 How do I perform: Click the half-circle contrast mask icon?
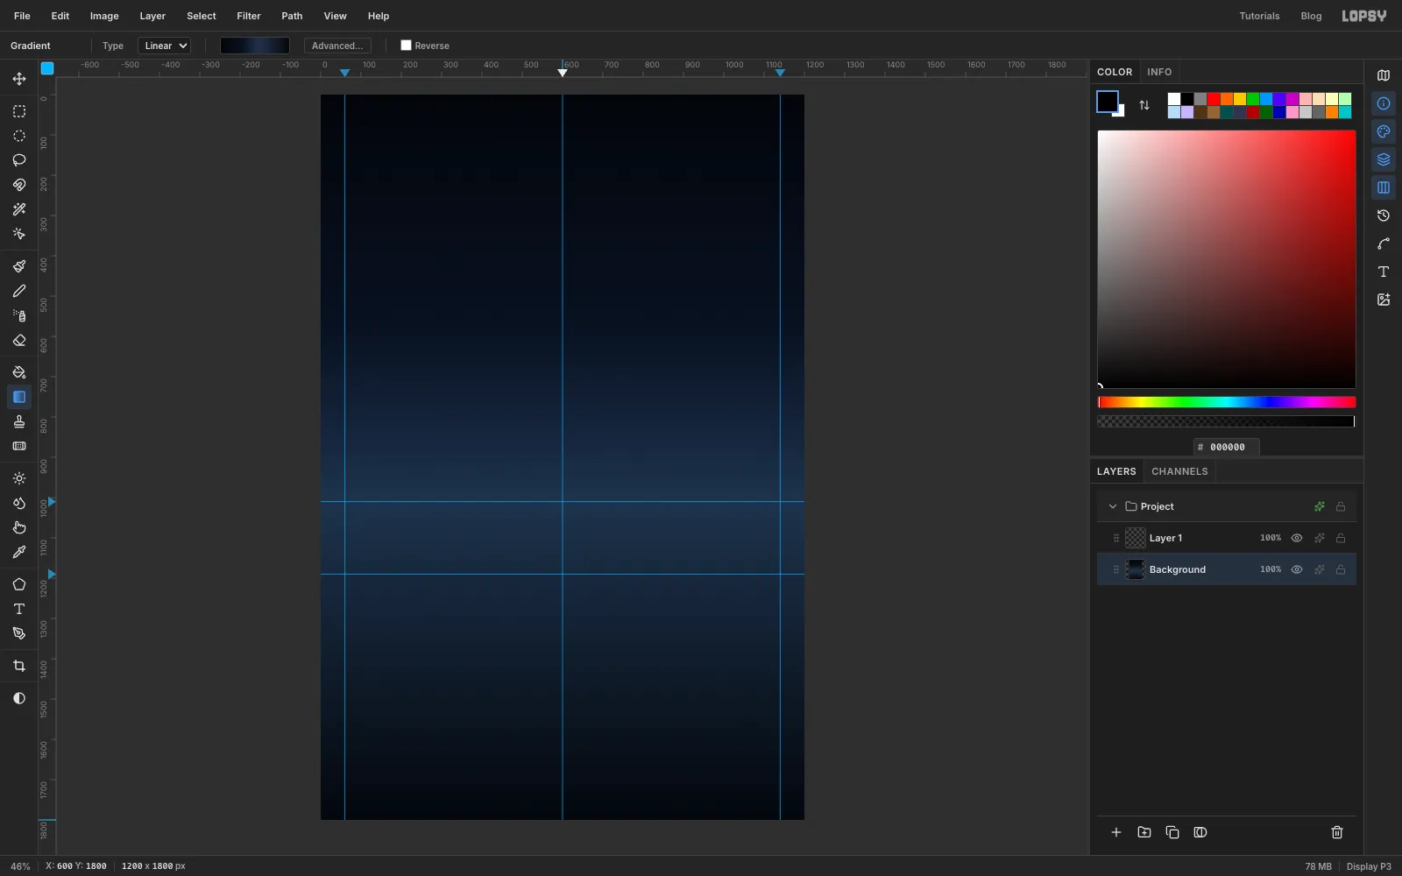(19, 698)
